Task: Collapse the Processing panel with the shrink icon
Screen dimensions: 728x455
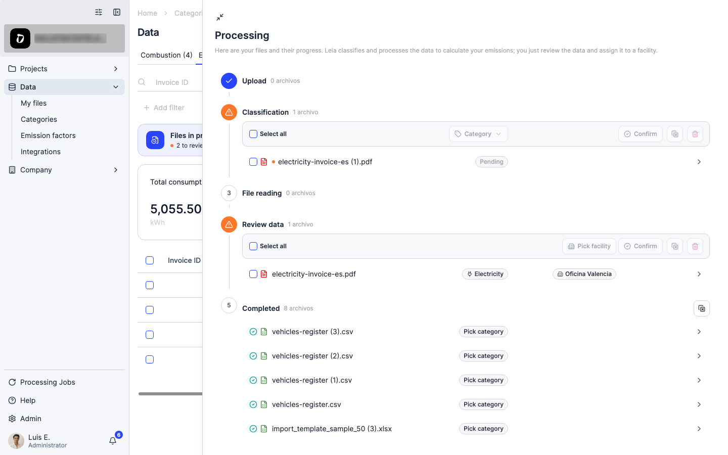Action: (220, 17)
